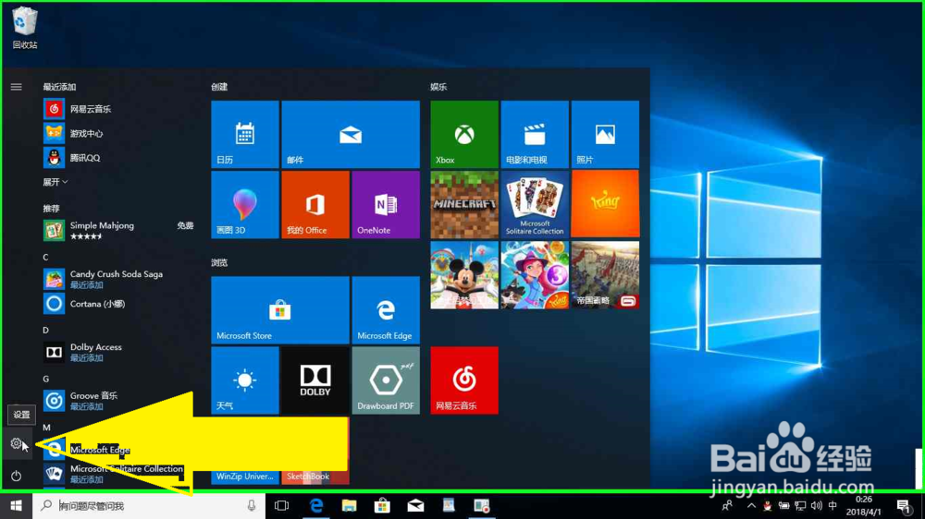
Task: Open the Movies & TV (电影和电视) tile
Action: click(535, 134)
